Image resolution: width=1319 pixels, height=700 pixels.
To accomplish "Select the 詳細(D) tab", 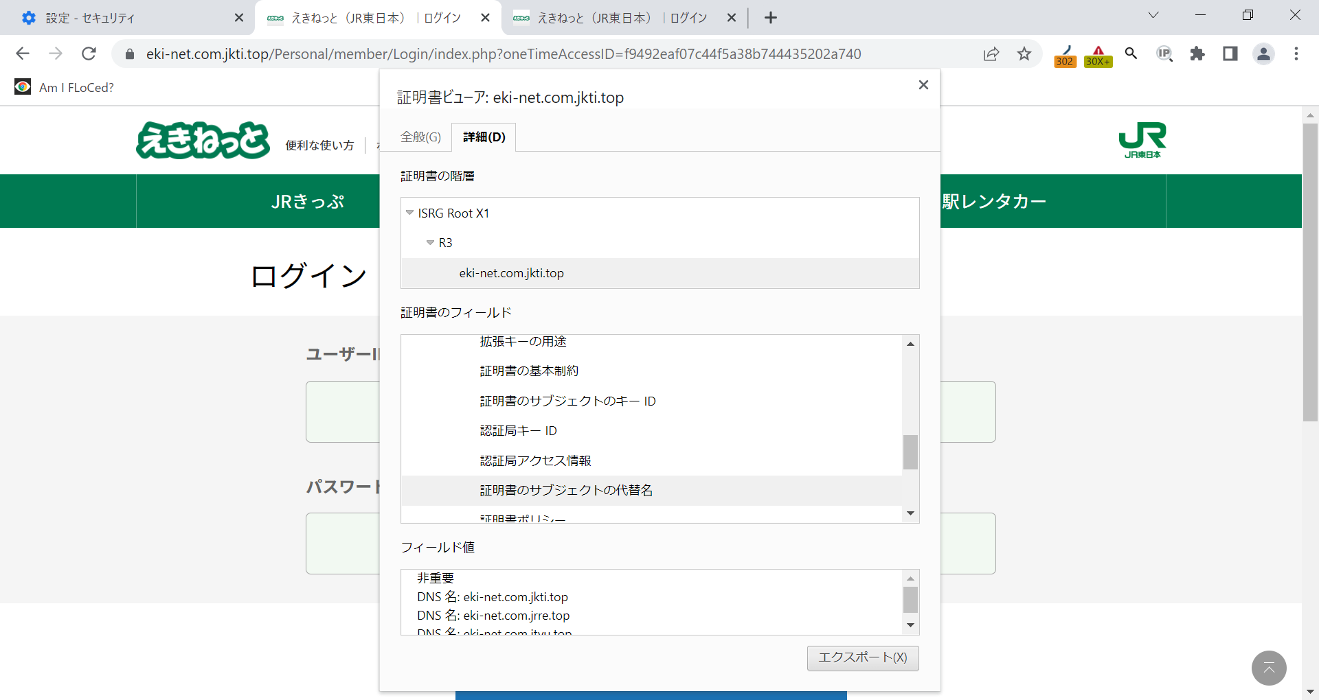I will [484, 137].
